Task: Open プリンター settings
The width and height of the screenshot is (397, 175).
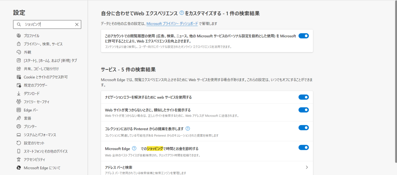Action: click(x=30, y=126)
